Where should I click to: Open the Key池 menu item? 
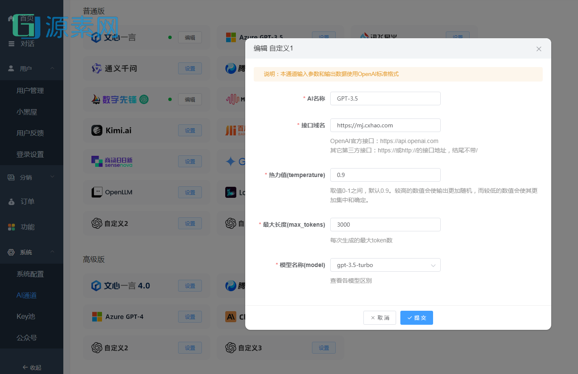coord(26,316)
